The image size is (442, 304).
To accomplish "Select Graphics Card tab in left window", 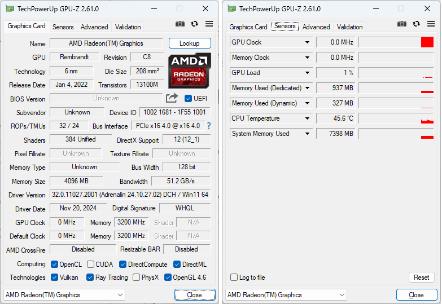I will point(27,26).
